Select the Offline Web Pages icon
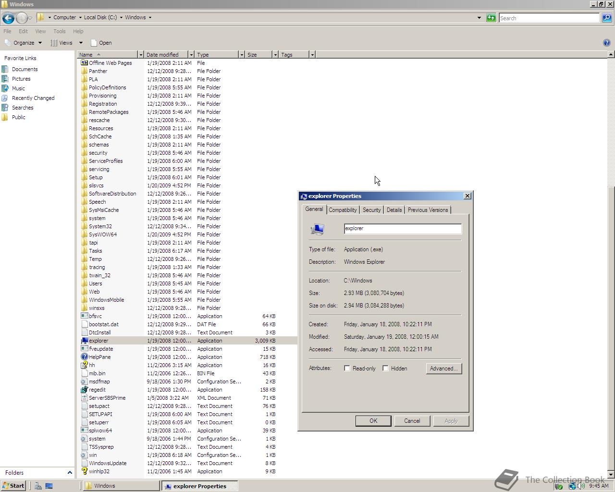 (x=85, y=63)
